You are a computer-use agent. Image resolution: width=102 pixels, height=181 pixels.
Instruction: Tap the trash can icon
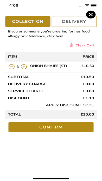pyautogui.click(x=72, y=45)
